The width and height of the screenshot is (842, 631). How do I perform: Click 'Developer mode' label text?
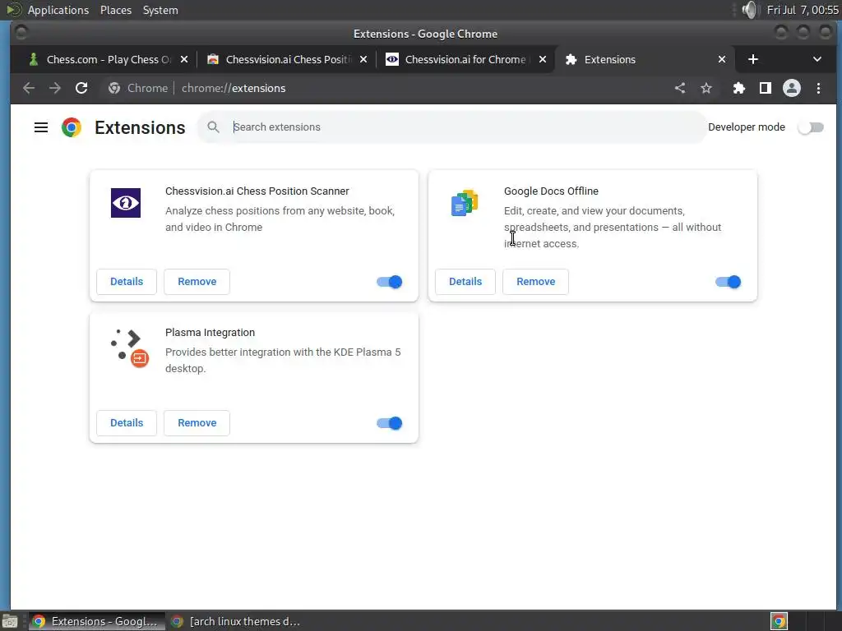coord(747,127)
